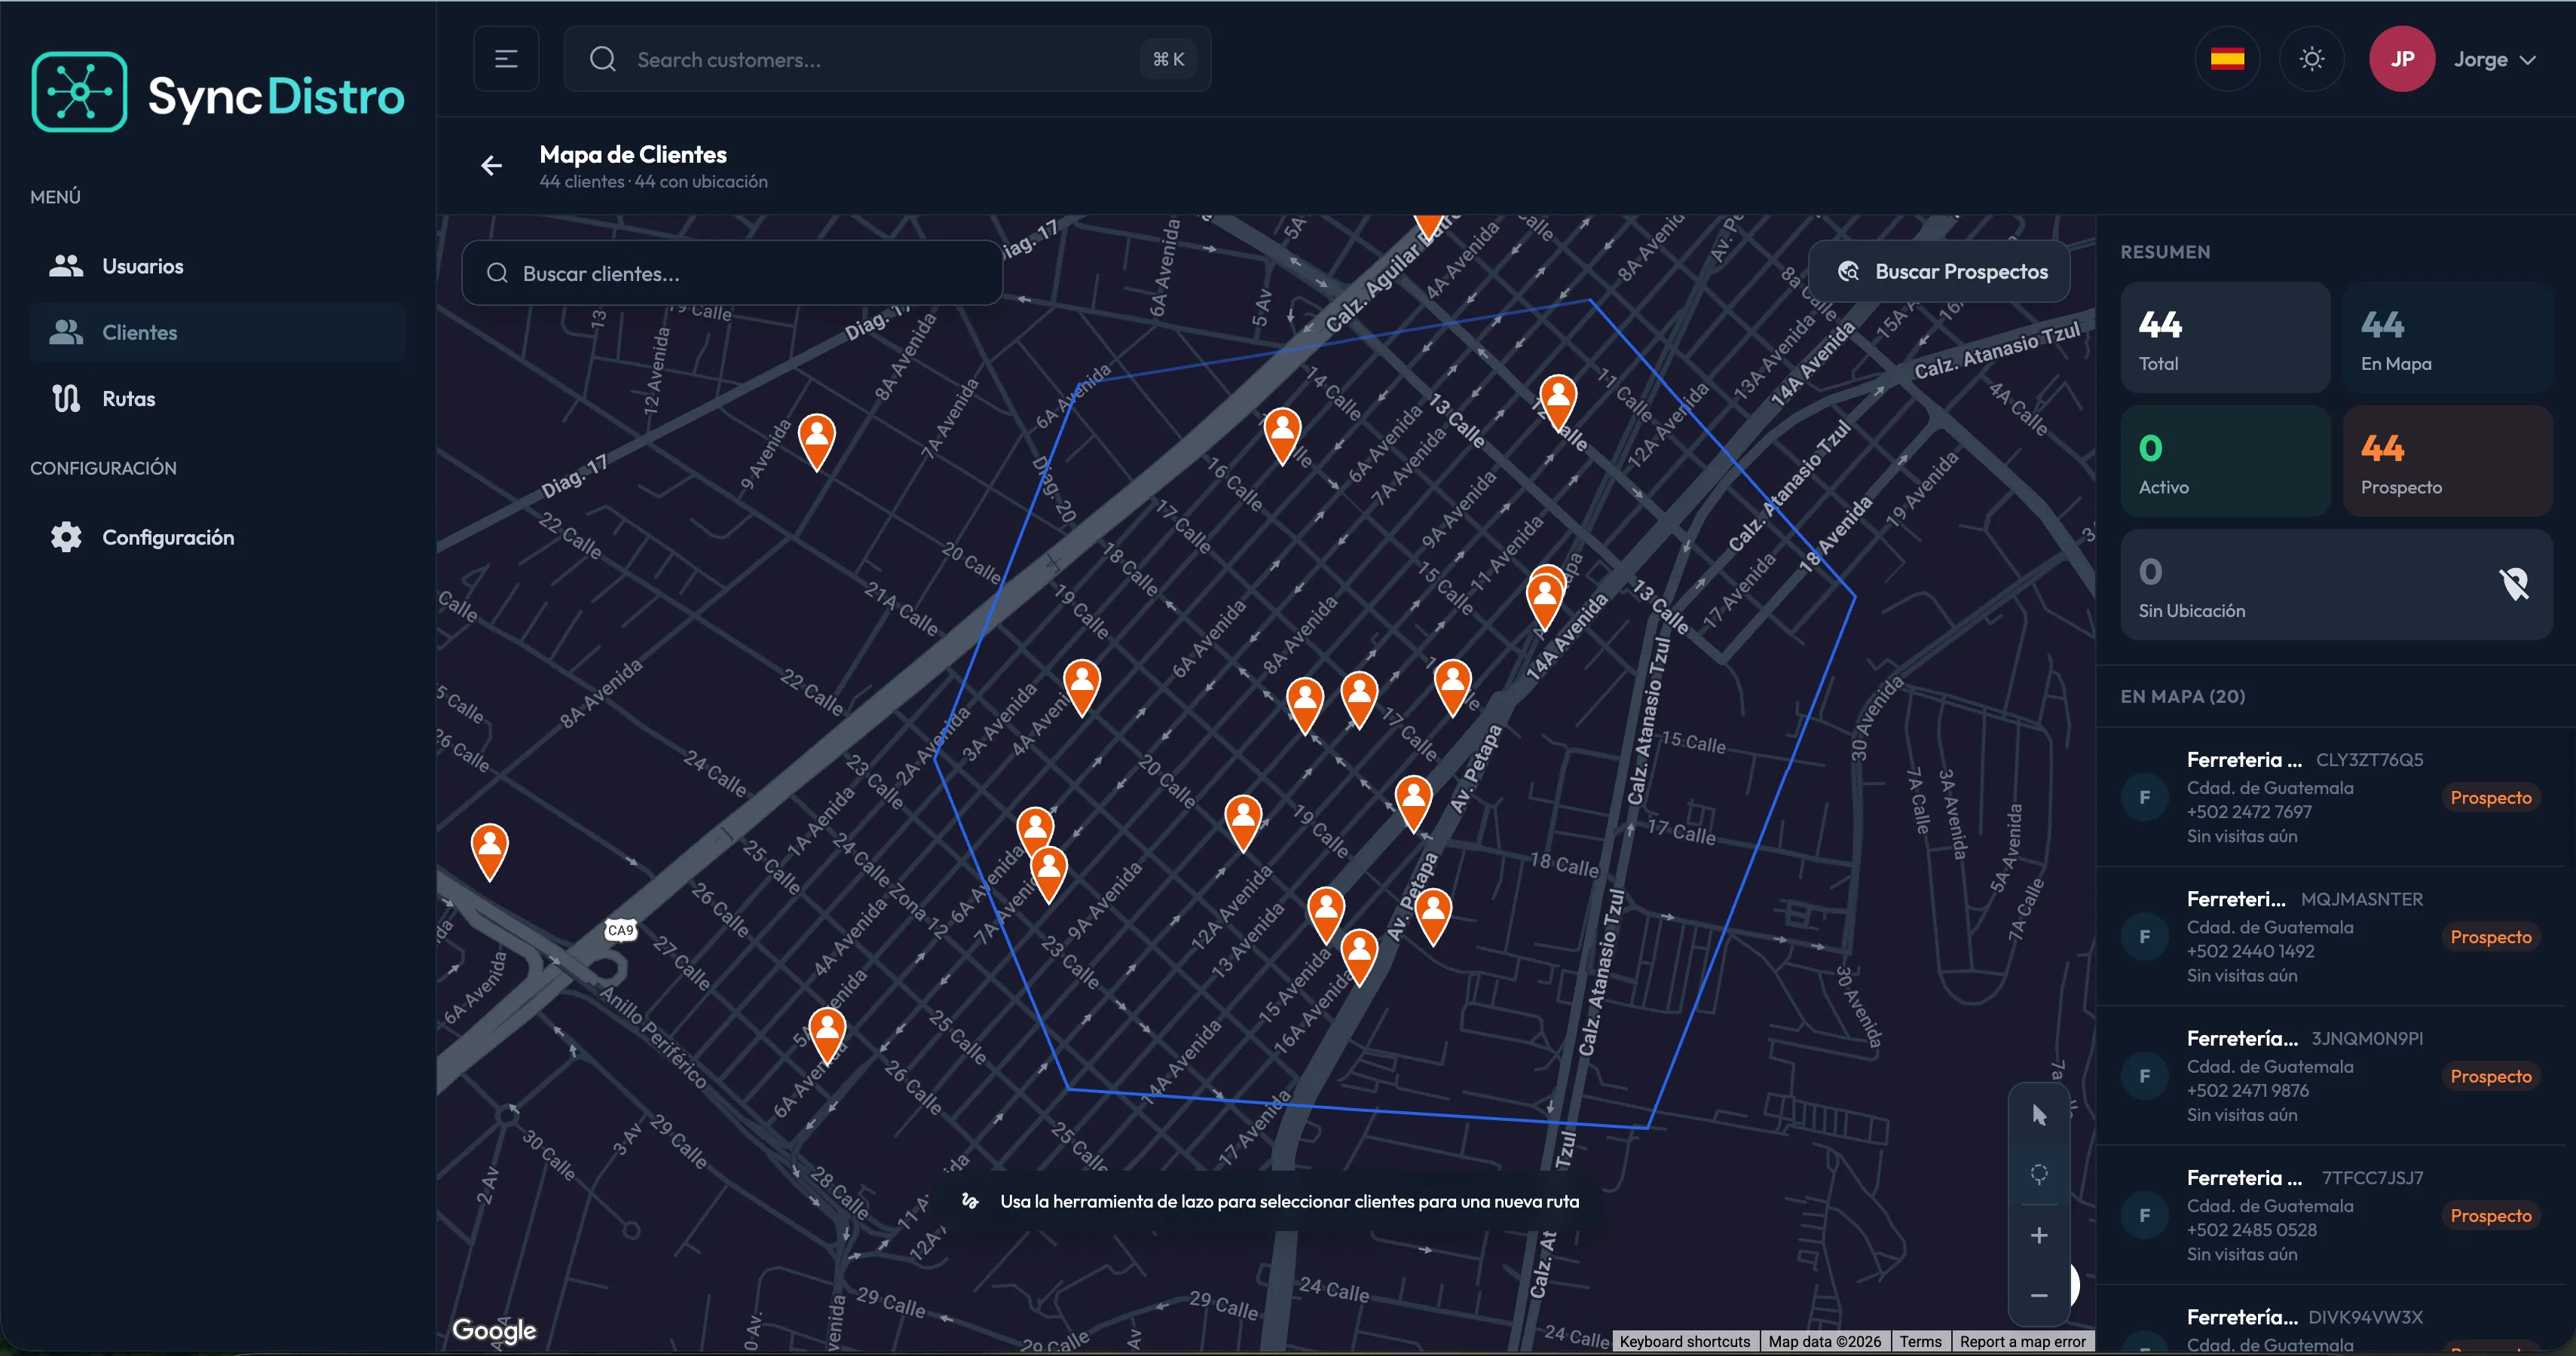This screenshot has width=2576, height=1356.
Task: Focus the Search customers input field
Action: 887,59
